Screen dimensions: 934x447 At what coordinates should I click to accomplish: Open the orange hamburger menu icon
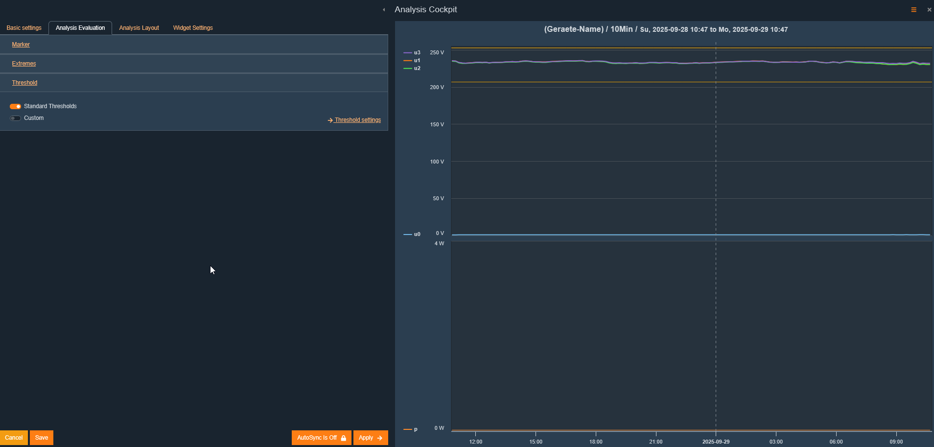click(x=913, y=10)
